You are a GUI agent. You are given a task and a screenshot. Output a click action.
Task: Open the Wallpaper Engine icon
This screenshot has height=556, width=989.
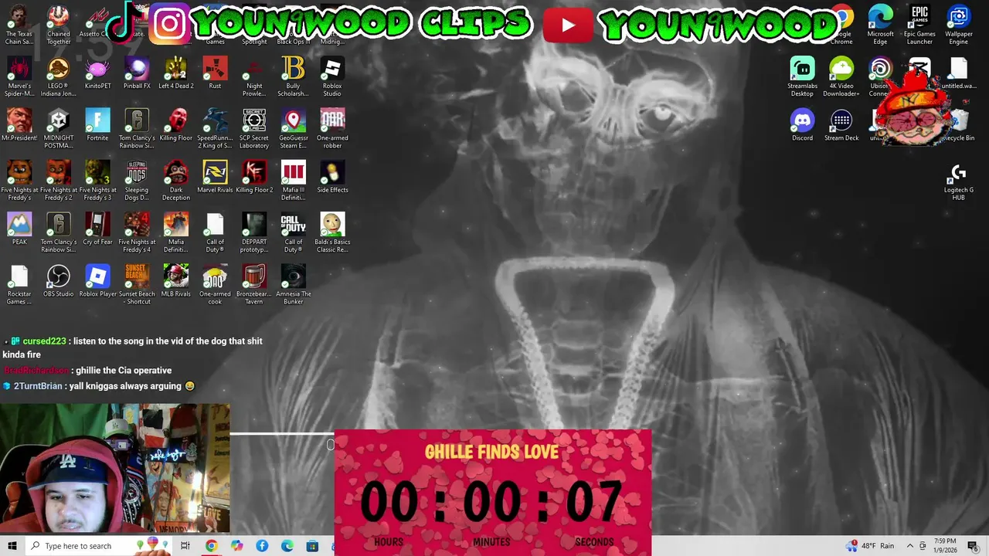pos(958,25)
